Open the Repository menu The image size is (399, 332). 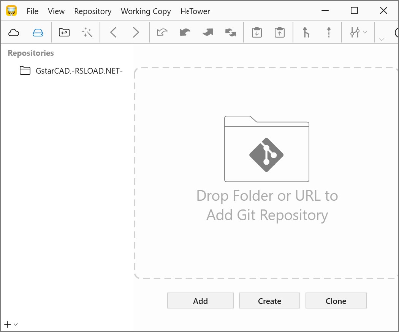[x=93, y=11]
